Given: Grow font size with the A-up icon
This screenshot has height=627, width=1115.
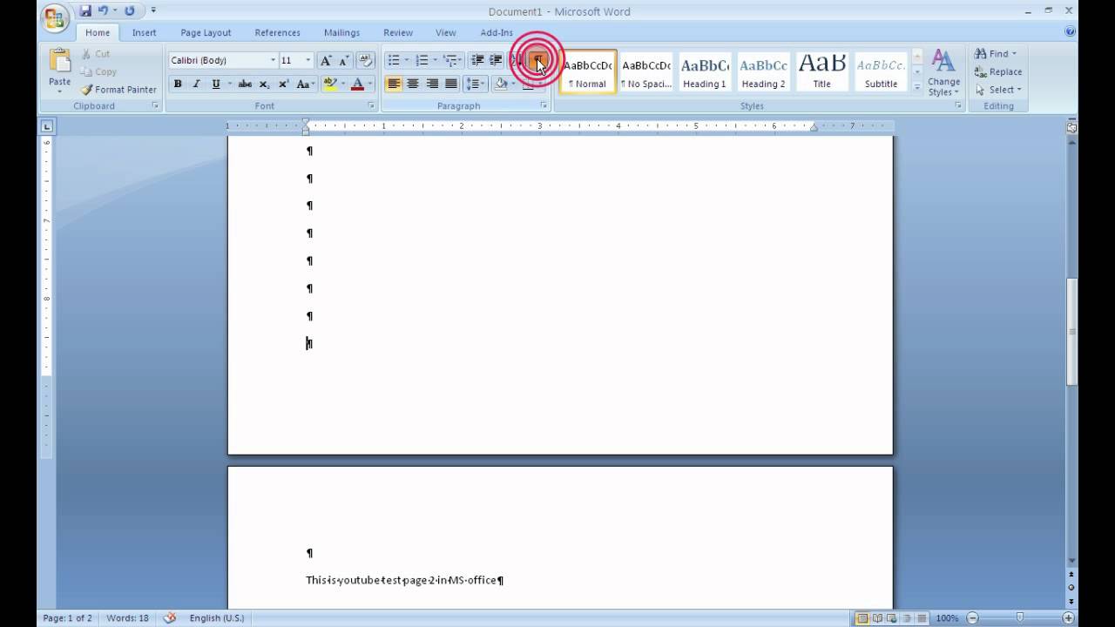Looking at the screenshot, I should (x=326, y=60).
